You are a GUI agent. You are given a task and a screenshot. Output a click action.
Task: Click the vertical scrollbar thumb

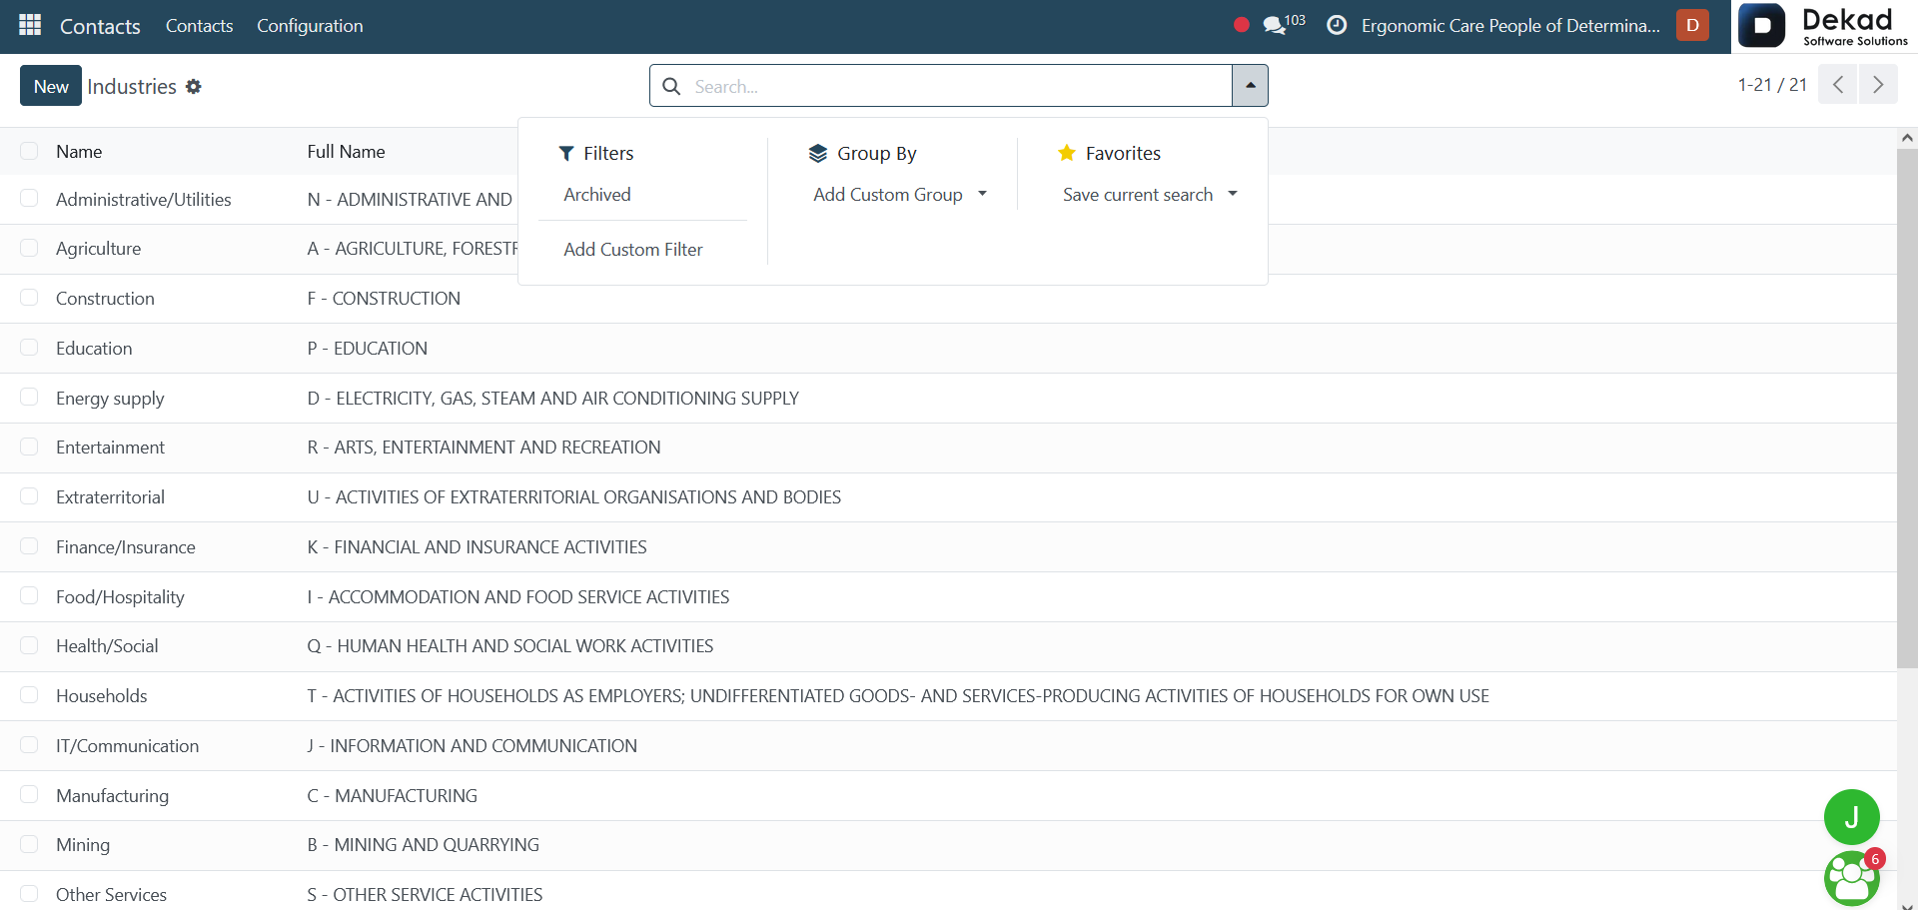tap(1907, 408)
